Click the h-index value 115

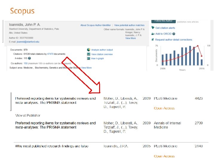[25, 58]
